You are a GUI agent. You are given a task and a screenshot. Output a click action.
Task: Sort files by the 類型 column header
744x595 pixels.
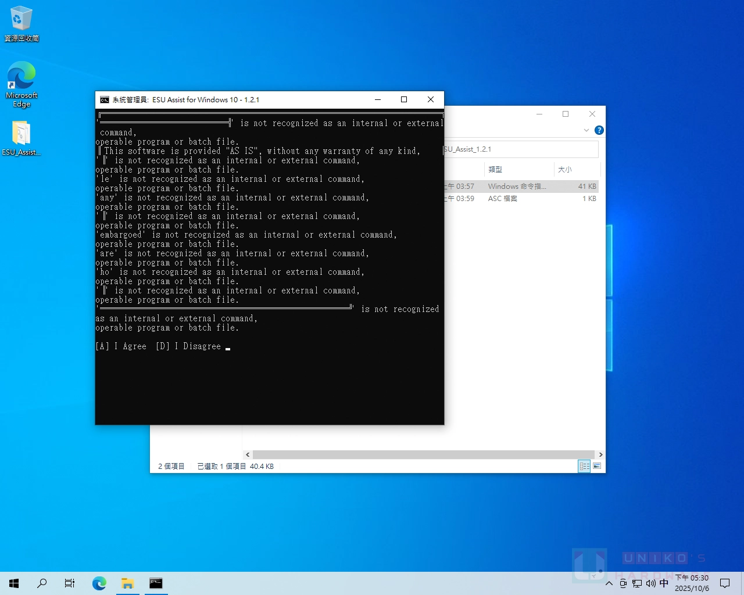(x=495, y=170)
